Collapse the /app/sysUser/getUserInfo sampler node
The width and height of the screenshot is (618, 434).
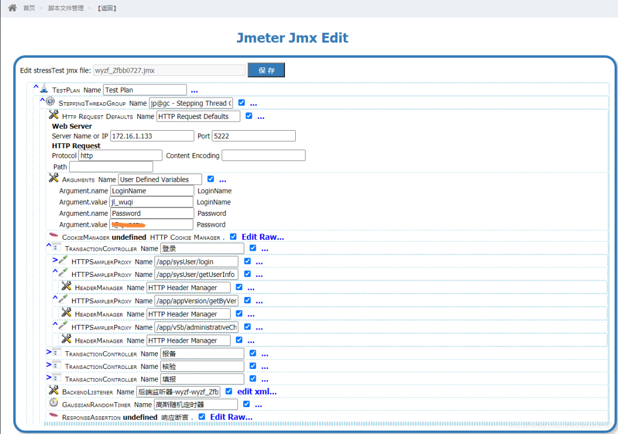click(x=55, y=271)
